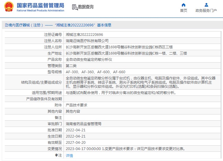Click the 生效日期 row label
Viewport: 223px width, 161px height.
click(55, 136)
